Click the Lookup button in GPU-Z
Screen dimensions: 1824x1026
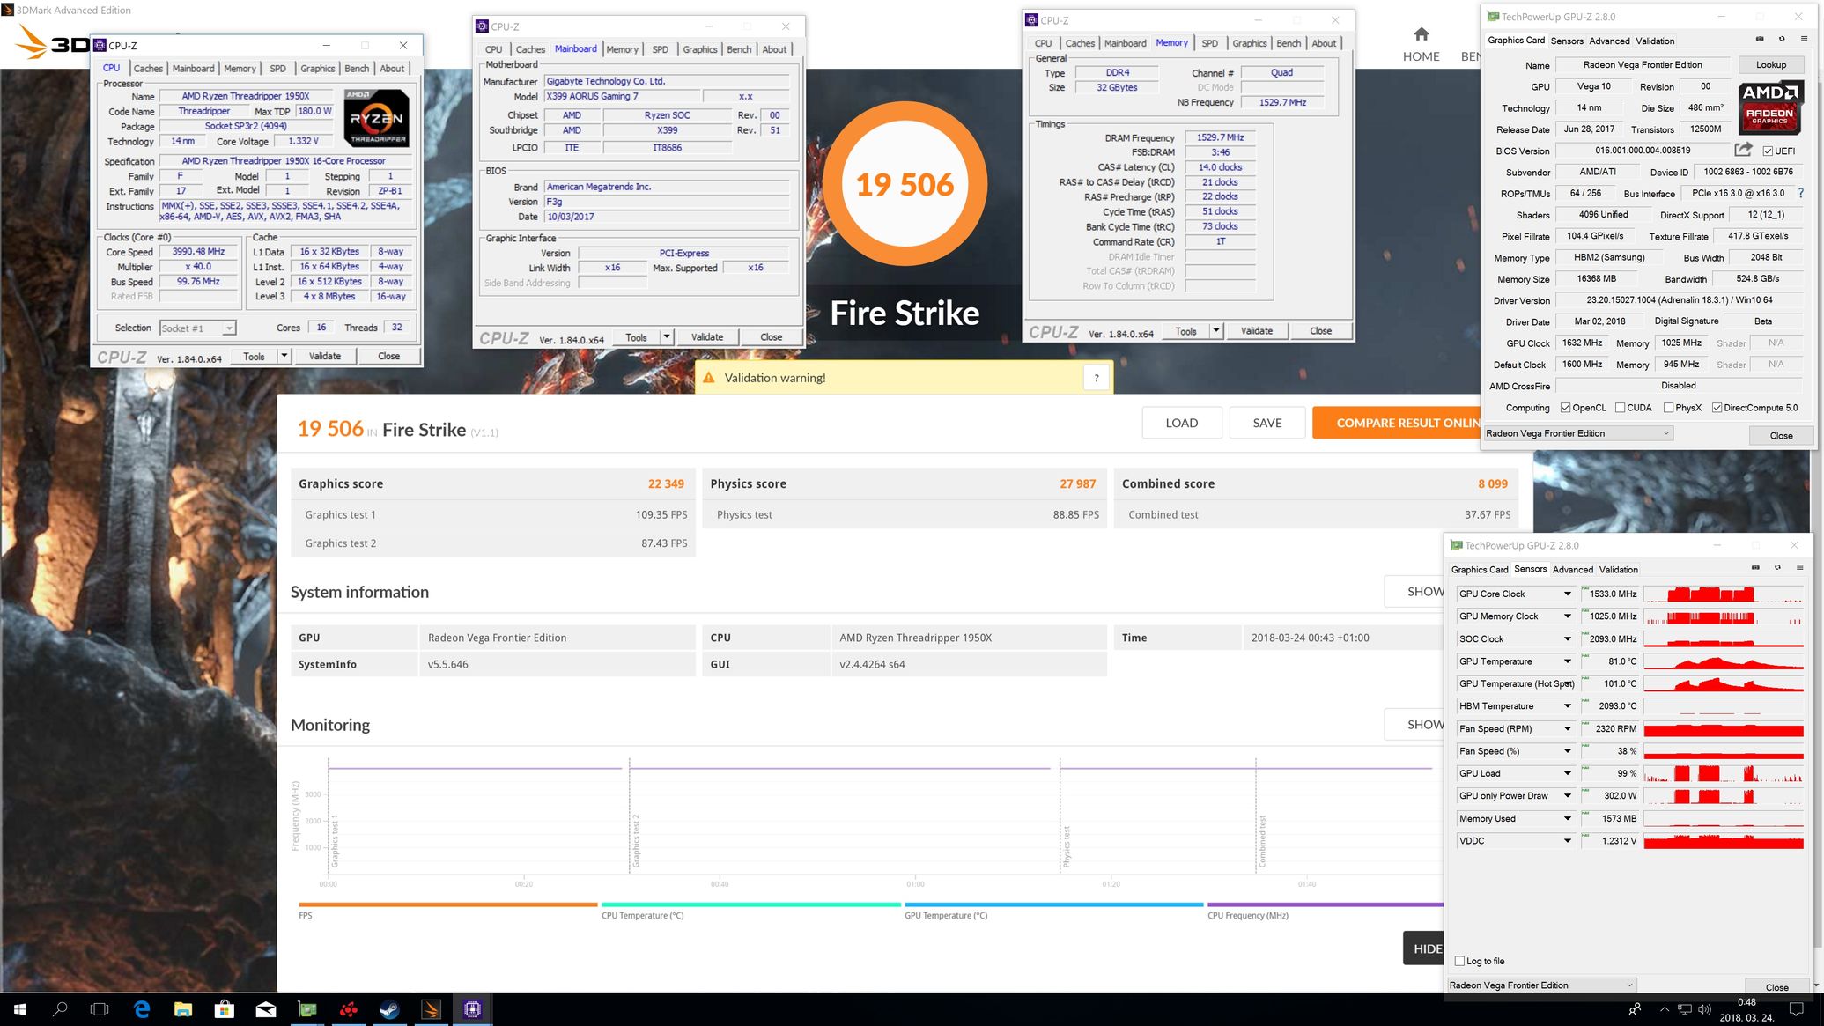click(1770, 65)
